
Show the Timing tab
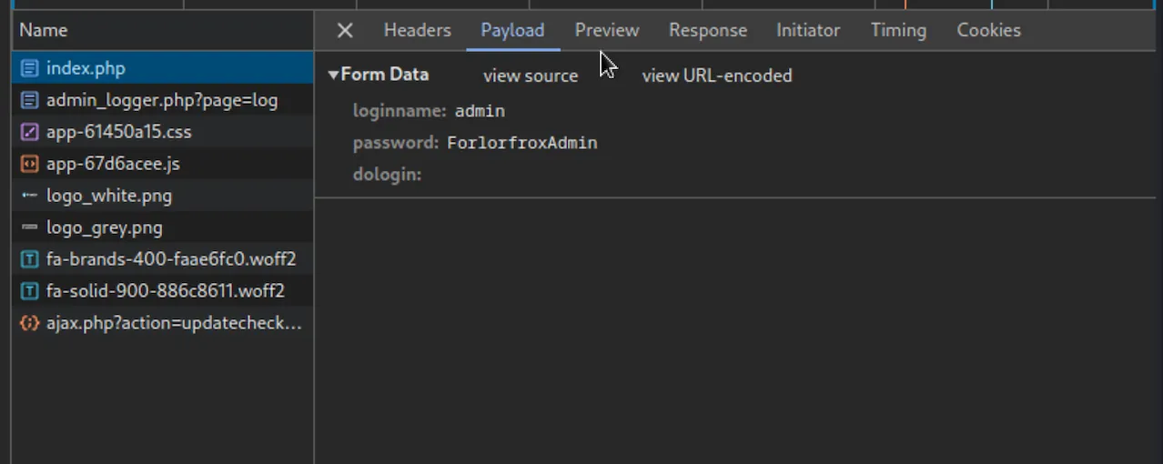coord(898,30)
